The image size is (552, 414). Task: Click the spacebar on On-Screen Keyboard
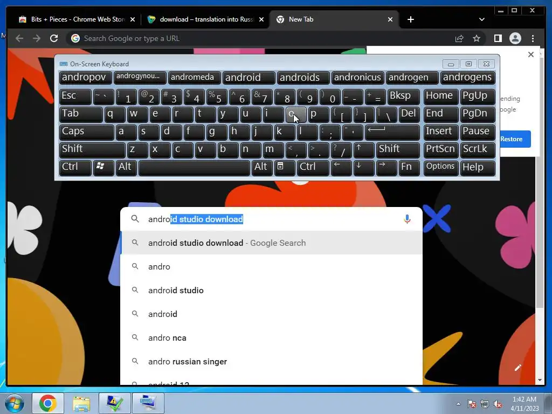(x=194, y=168)
